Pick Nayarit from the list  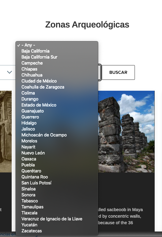pyautogui.click(x=57, y=147)
